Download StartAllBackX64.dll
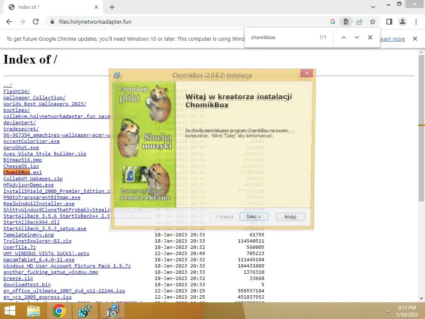The image size is (425, 319). (x=32, y=223)
